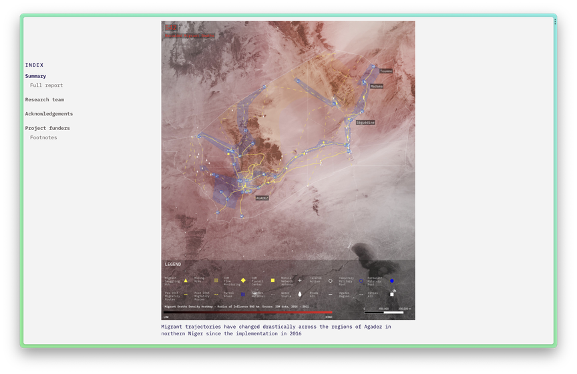Click the Séguédine label on the map
The width and height of the screenshot is (577, 374).
tap(365, 123)
